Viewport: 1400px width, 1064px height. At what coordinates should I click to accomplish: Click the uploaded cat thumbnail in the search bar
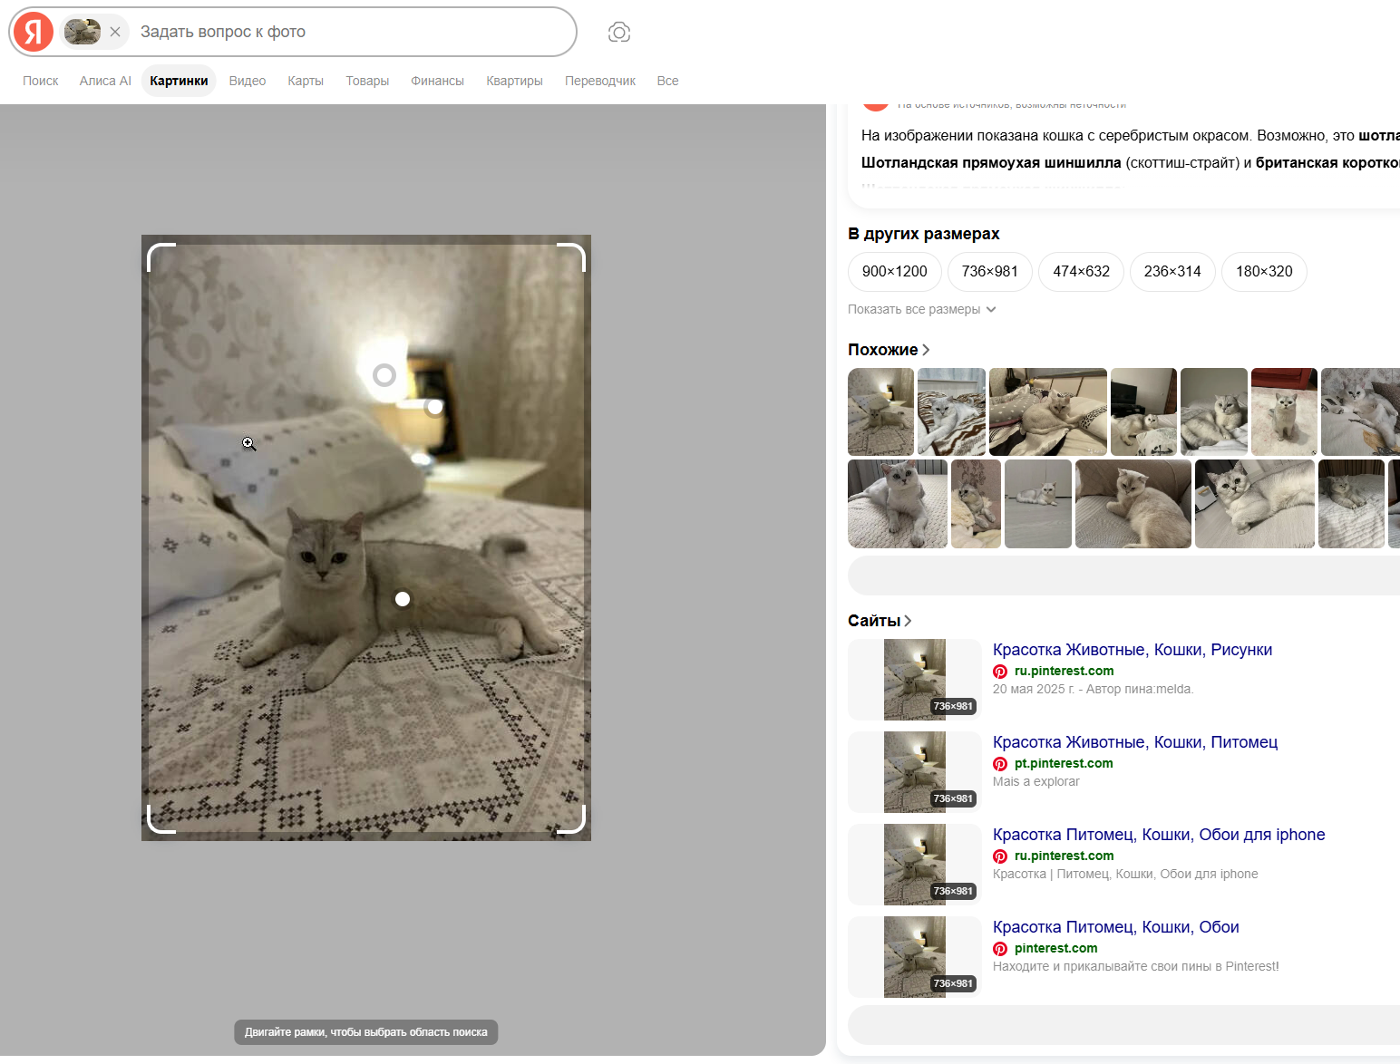pyautogui.click(x=83, y=32)
